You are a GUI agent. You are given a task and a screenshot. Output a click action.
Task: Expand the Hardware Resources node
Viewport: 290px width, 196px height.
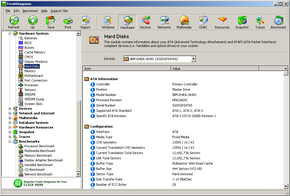point(10,127)
